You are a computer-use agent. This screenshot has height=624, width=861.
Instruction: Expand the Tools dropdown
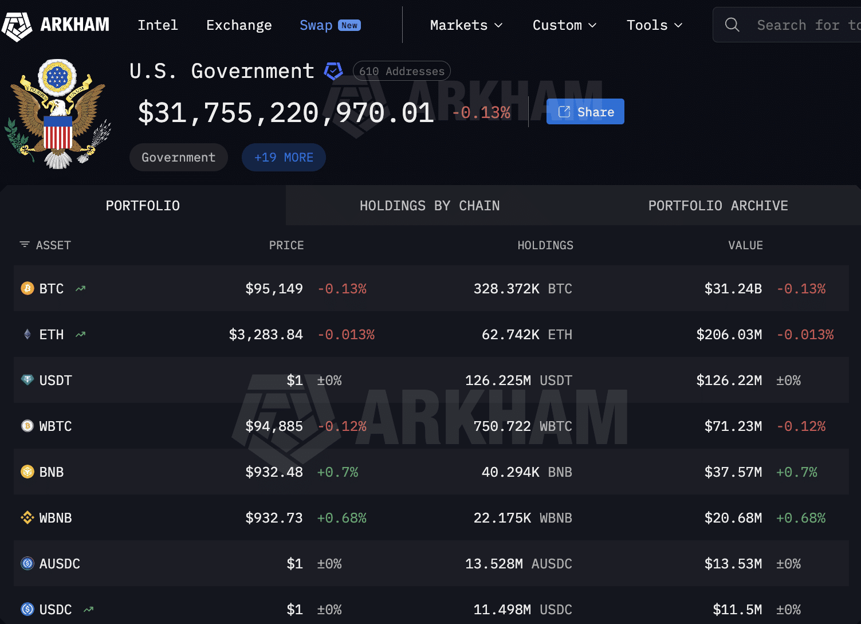[x=654, y=25]
